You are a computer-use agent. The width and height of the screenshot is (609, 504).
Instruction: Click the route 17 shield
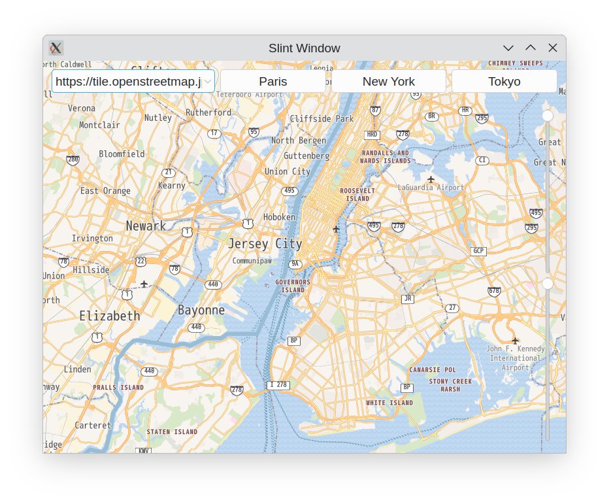[214, 133]
